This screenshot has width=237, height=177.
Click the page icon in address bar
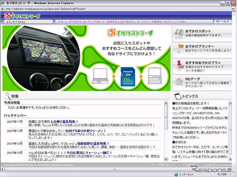click(3, 9)
